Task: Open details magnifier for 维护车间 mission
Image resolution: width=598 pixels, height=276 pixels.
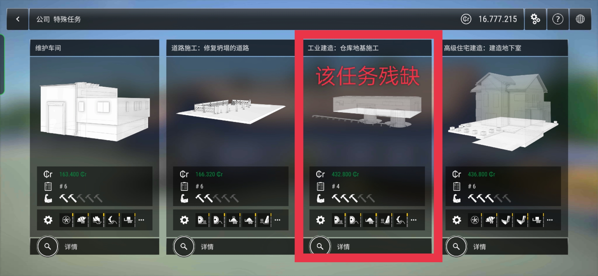Action: click(48, 246)
